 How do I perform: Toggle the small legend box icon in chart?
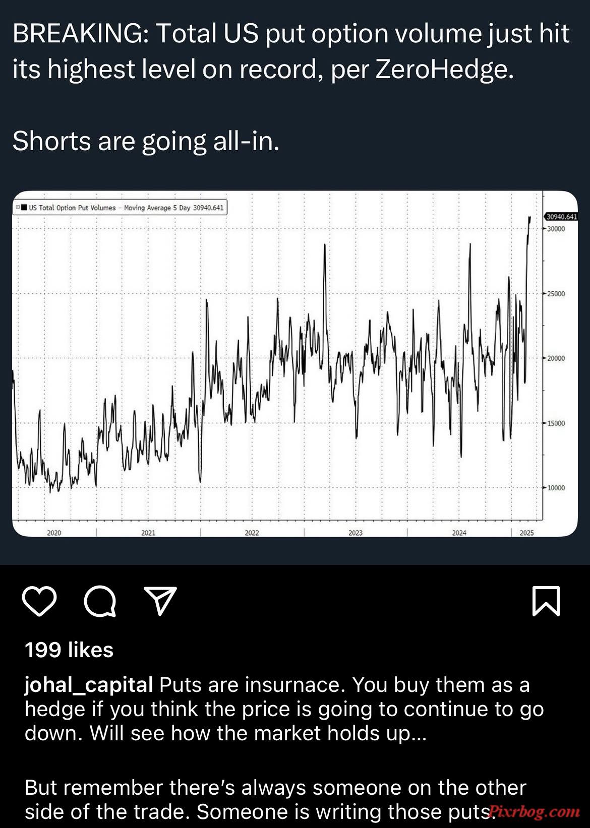(x=18, y=207)
